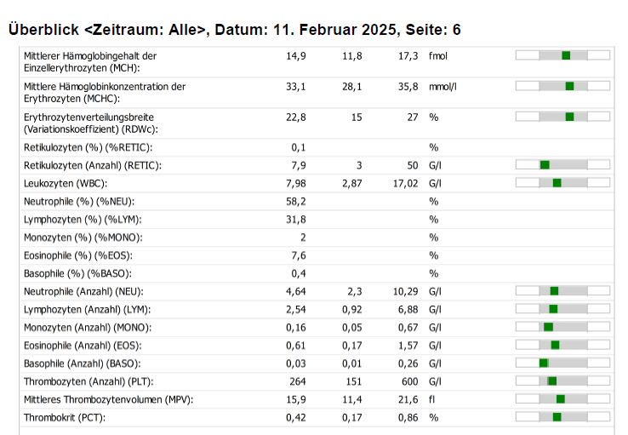Click the RDWc range indicator bar
Screen dimensions: 628x435
tap(562, 117)
